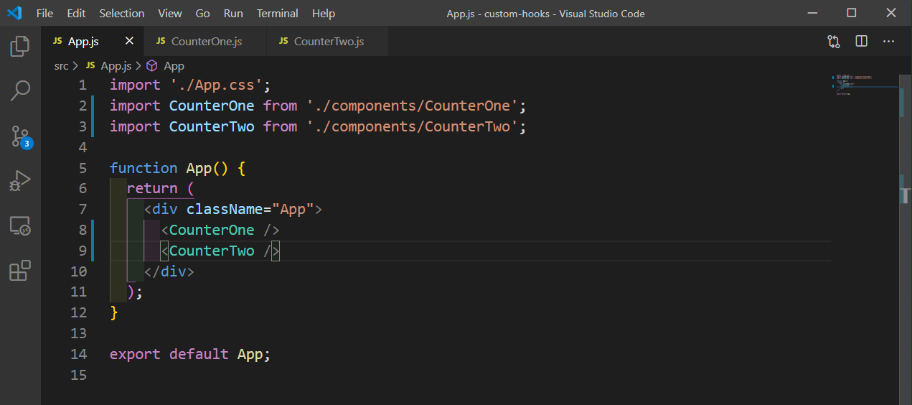This screenshot has height=405, width=912.
Task: Click CounterTwo identifier on line 3
Action: click(x=212, y=126)
